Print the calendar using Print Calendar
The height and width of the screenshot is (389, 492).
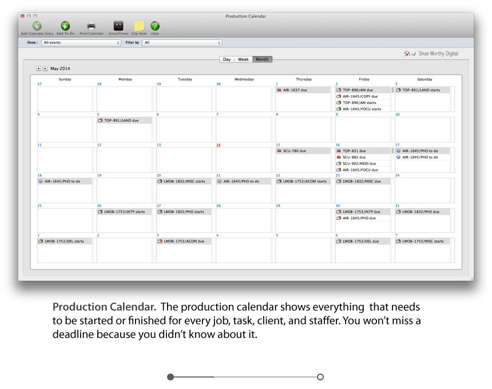(92, 26)
